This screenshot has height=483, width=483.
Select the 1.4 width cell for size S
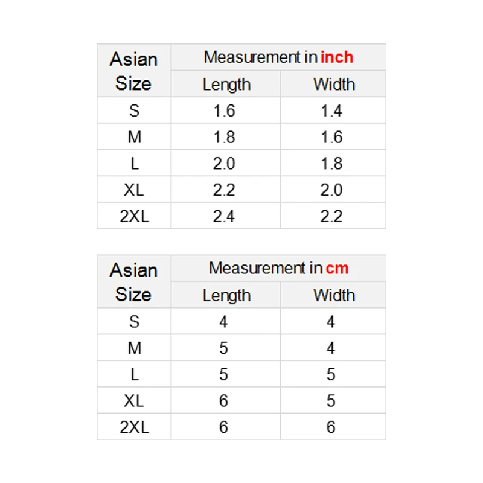point(331,111)
